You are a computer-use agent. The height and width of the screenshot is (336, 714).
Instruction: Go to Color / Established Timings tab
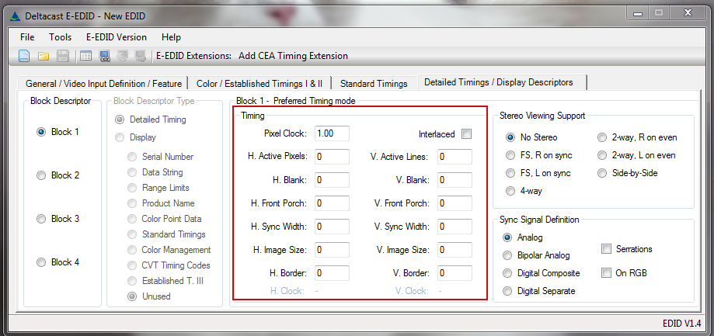point(259,83)
